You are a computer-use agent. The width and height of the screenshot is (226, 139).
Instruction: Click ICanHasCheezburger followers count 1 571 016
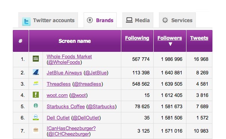(172, 131)
